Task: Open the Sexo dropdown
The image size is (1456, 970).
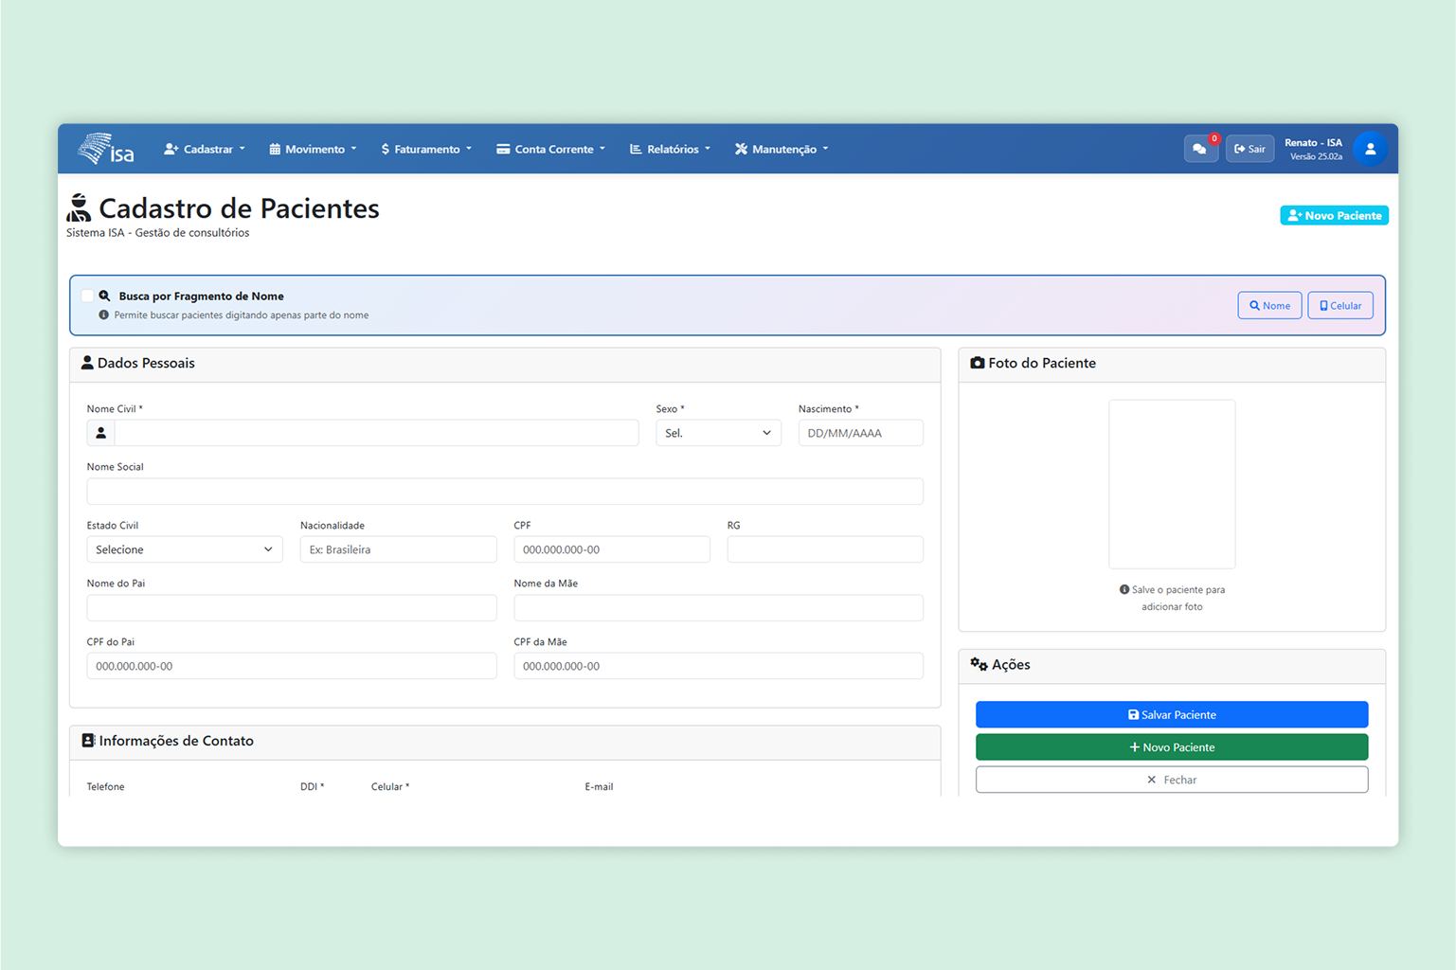Action: (717, 434)
